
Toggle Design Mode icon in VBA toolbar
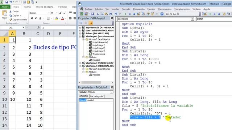(138, 14)
